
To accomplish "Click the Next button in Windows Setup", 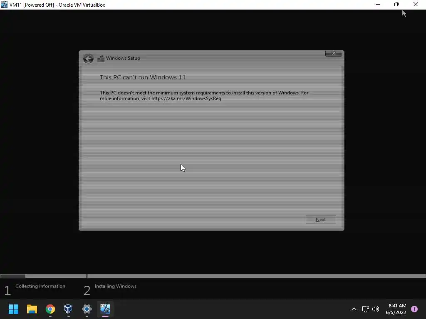I will click(321, 219).
